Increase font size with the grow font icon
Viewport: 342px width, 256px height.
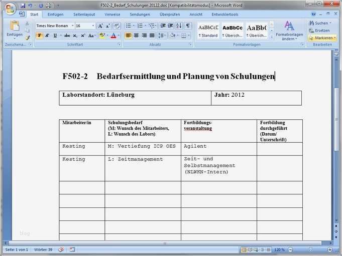pyautogui.click(x=100, y=26)
